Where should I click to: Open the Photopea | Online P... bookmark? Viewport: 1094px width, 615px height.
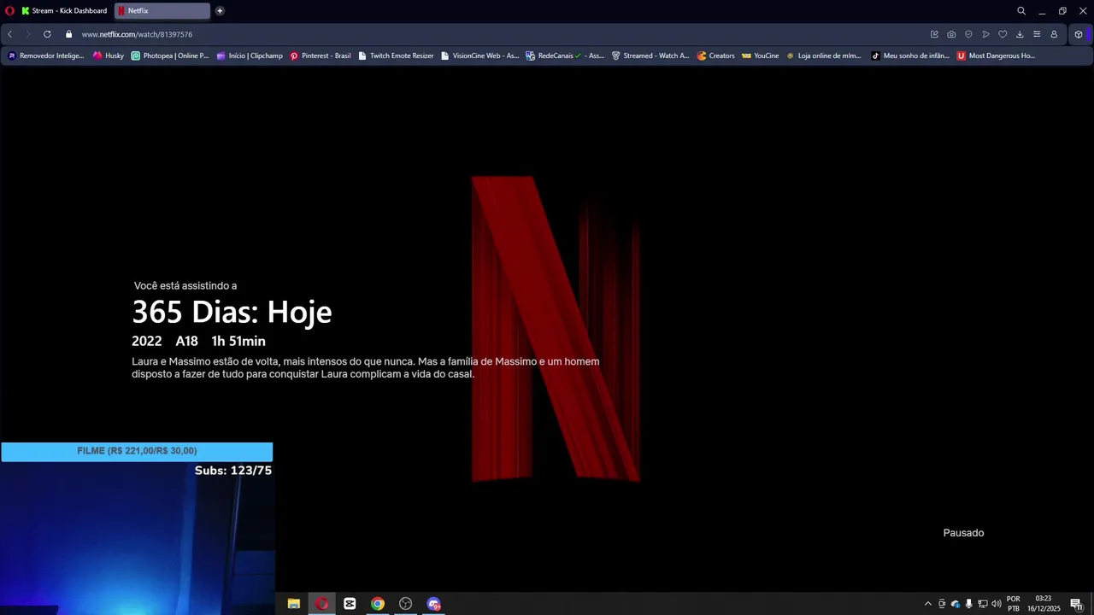170,56
